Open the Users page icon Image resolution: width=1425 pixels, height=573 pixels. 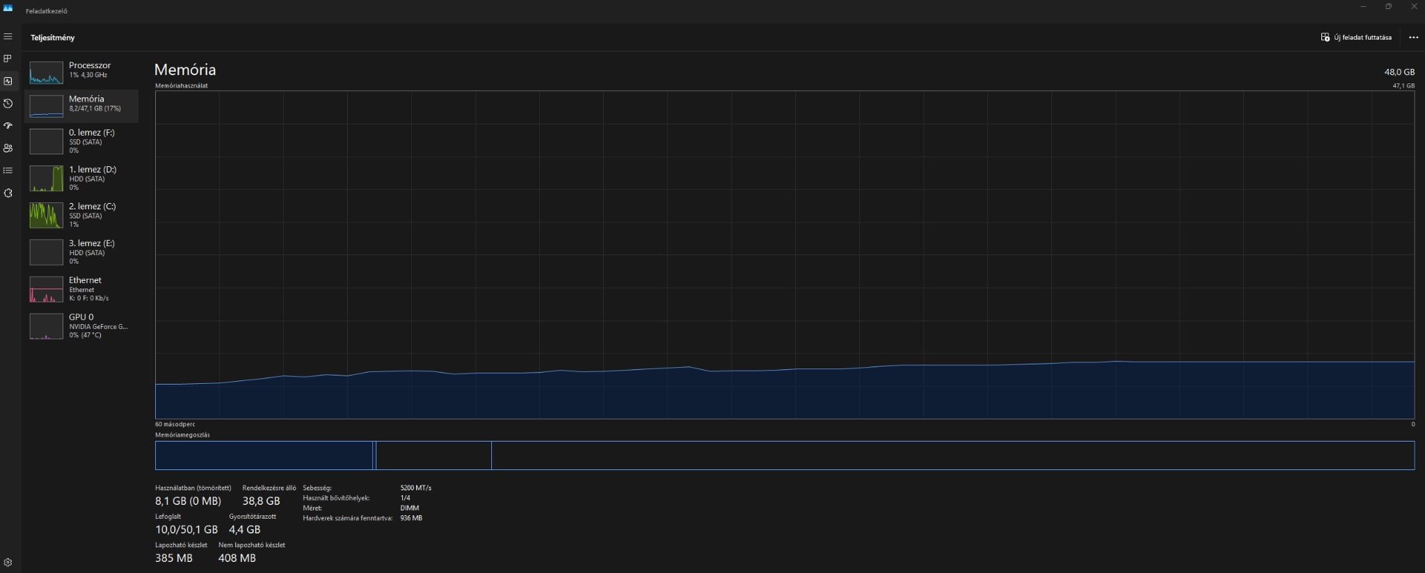tap(8, 148)
